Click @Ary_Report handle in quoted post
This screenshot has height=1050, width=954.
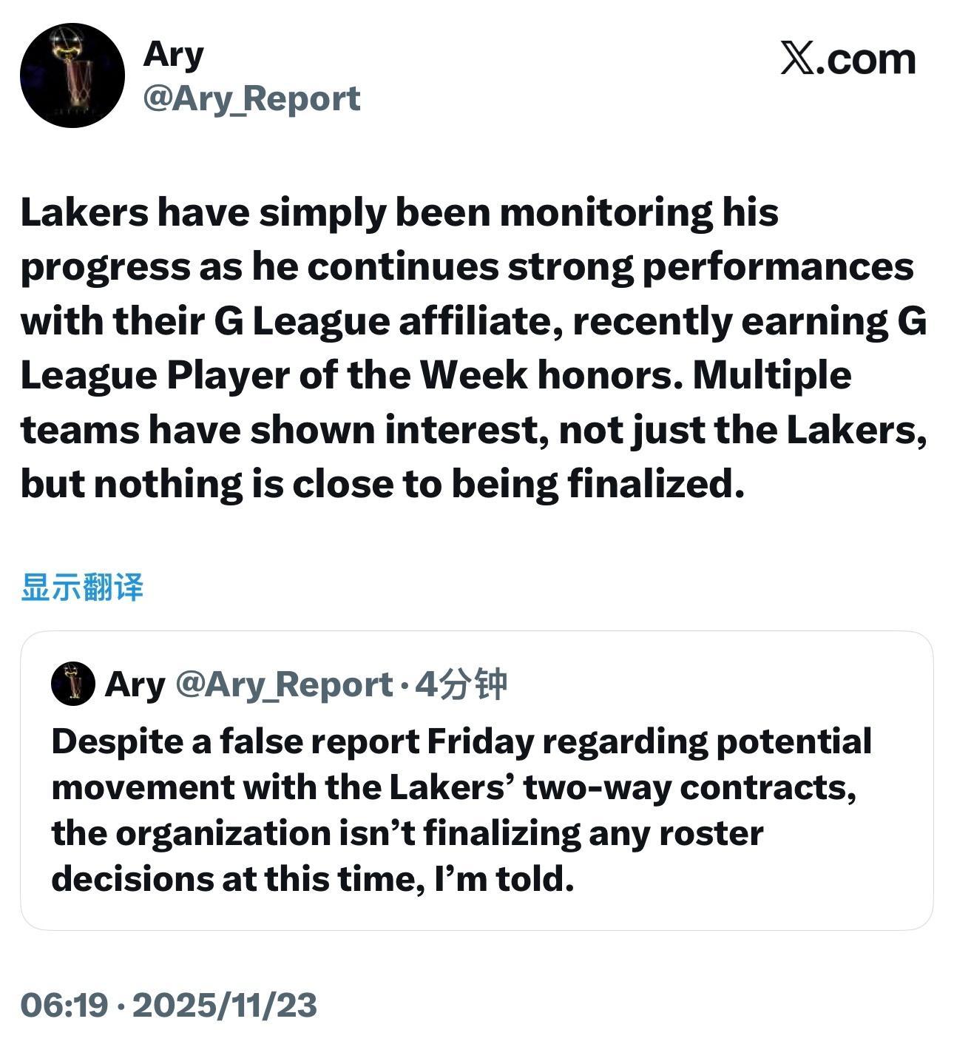[284, 684]
